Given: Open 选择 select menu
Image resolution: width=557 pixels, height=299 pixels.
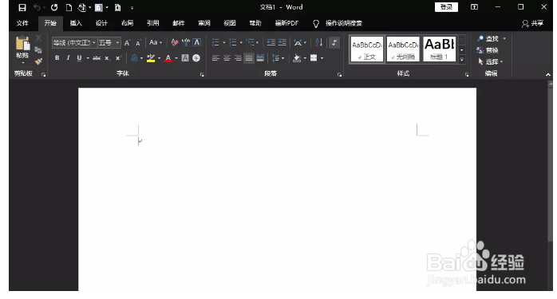Looking at the screenshot, I should (490, 61).
